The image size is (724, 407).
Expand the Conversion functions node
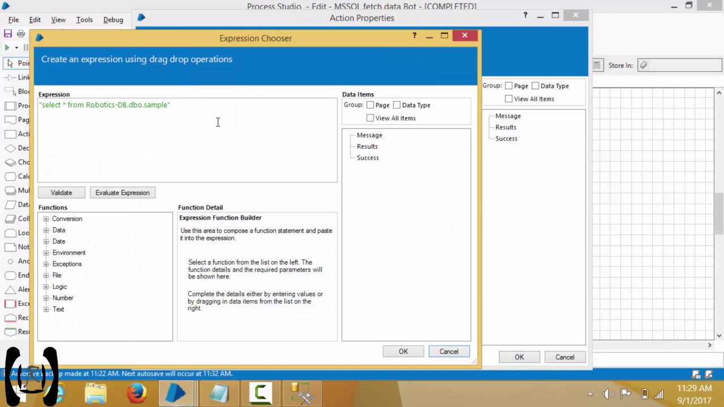(x=46, y=219)
